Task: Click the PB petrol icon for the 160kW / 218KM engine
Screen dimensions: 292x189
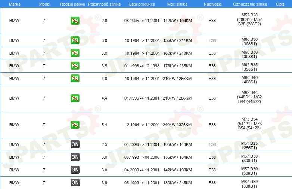Action: point(75,53)
